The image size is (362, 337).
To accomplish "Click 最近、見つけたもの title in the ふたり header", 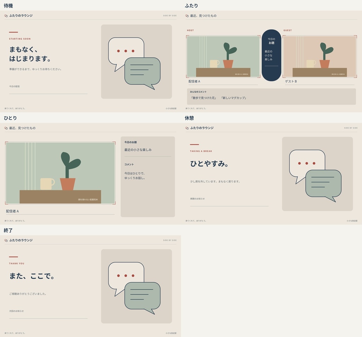I will coord(203,16).
